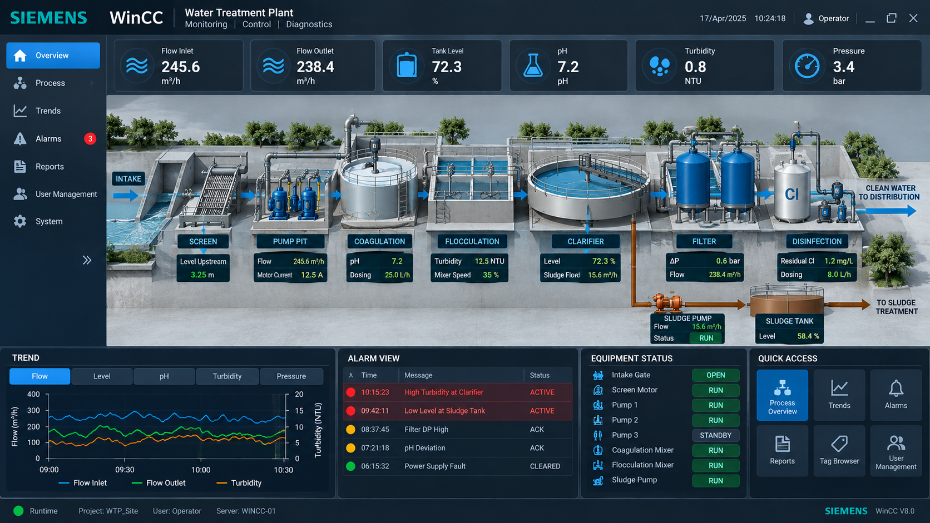
Task: Switch to the Diagnostics header tab
Action: click(309, 24)
